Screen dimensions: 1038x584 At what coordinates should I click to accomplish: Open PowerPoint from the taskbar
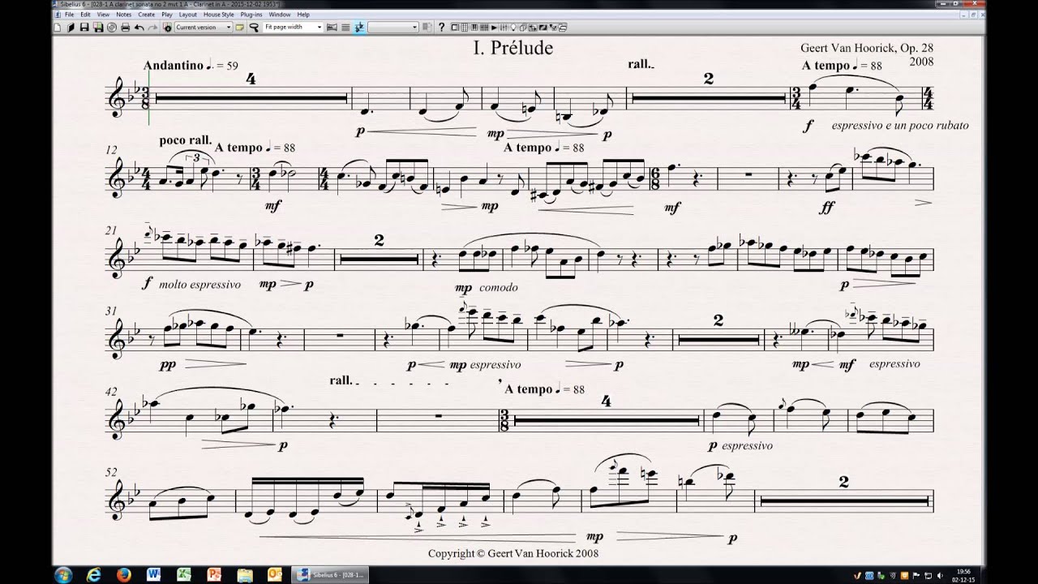(x=214, y=574)
